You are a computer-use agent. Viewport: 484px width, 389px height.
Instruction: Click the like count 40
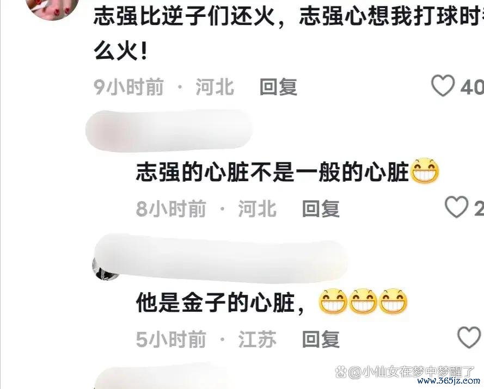pos(472,87)
